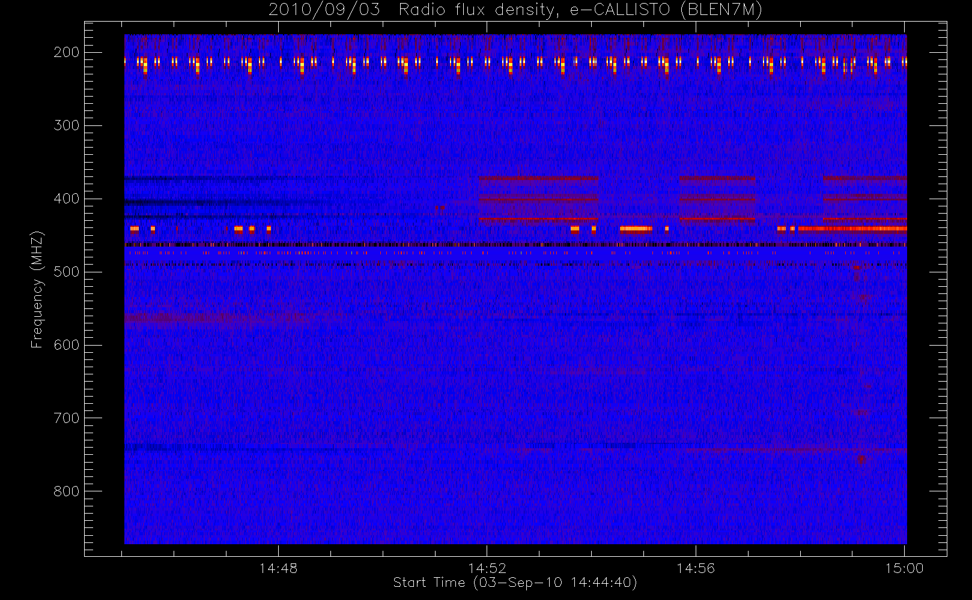Image resolution: width=972 pixels, height=600 pixels.
Task: Click the 14:48 time tick label
Action: (278, 568)
